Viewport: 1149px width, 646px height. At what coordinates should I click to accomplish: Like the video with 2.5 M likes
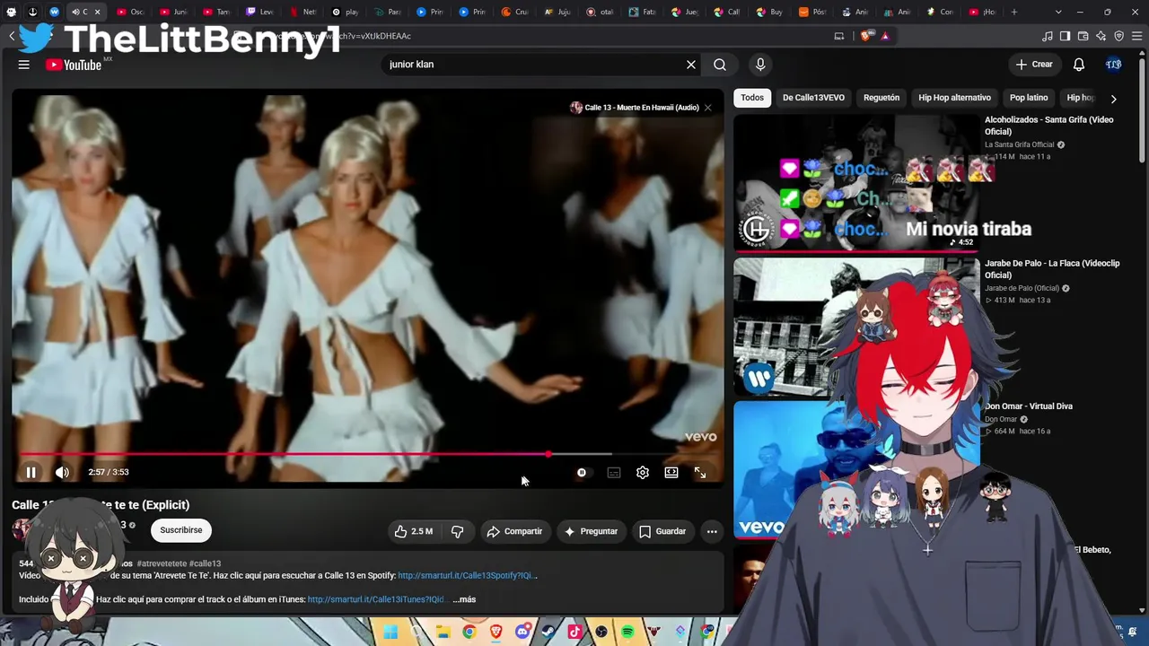click(x=414, y=531)
